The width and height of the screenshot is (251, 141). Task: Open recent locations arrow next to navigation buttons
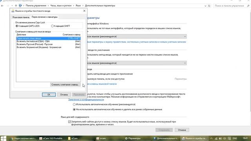coord(12,6)
